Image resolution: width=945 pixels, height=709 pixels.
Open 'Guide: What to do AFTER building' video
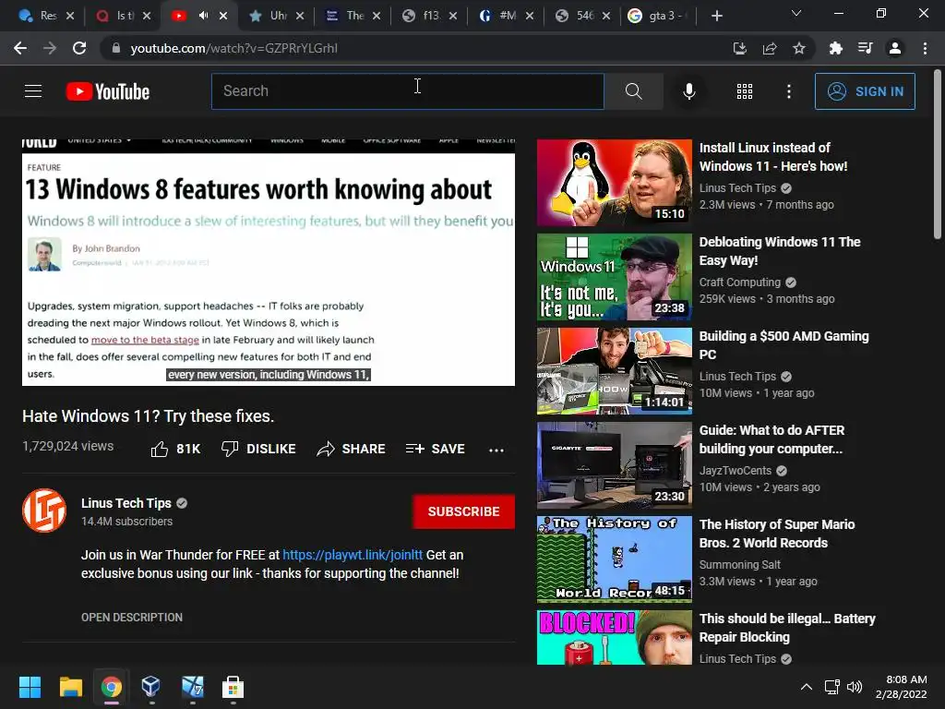772,439
